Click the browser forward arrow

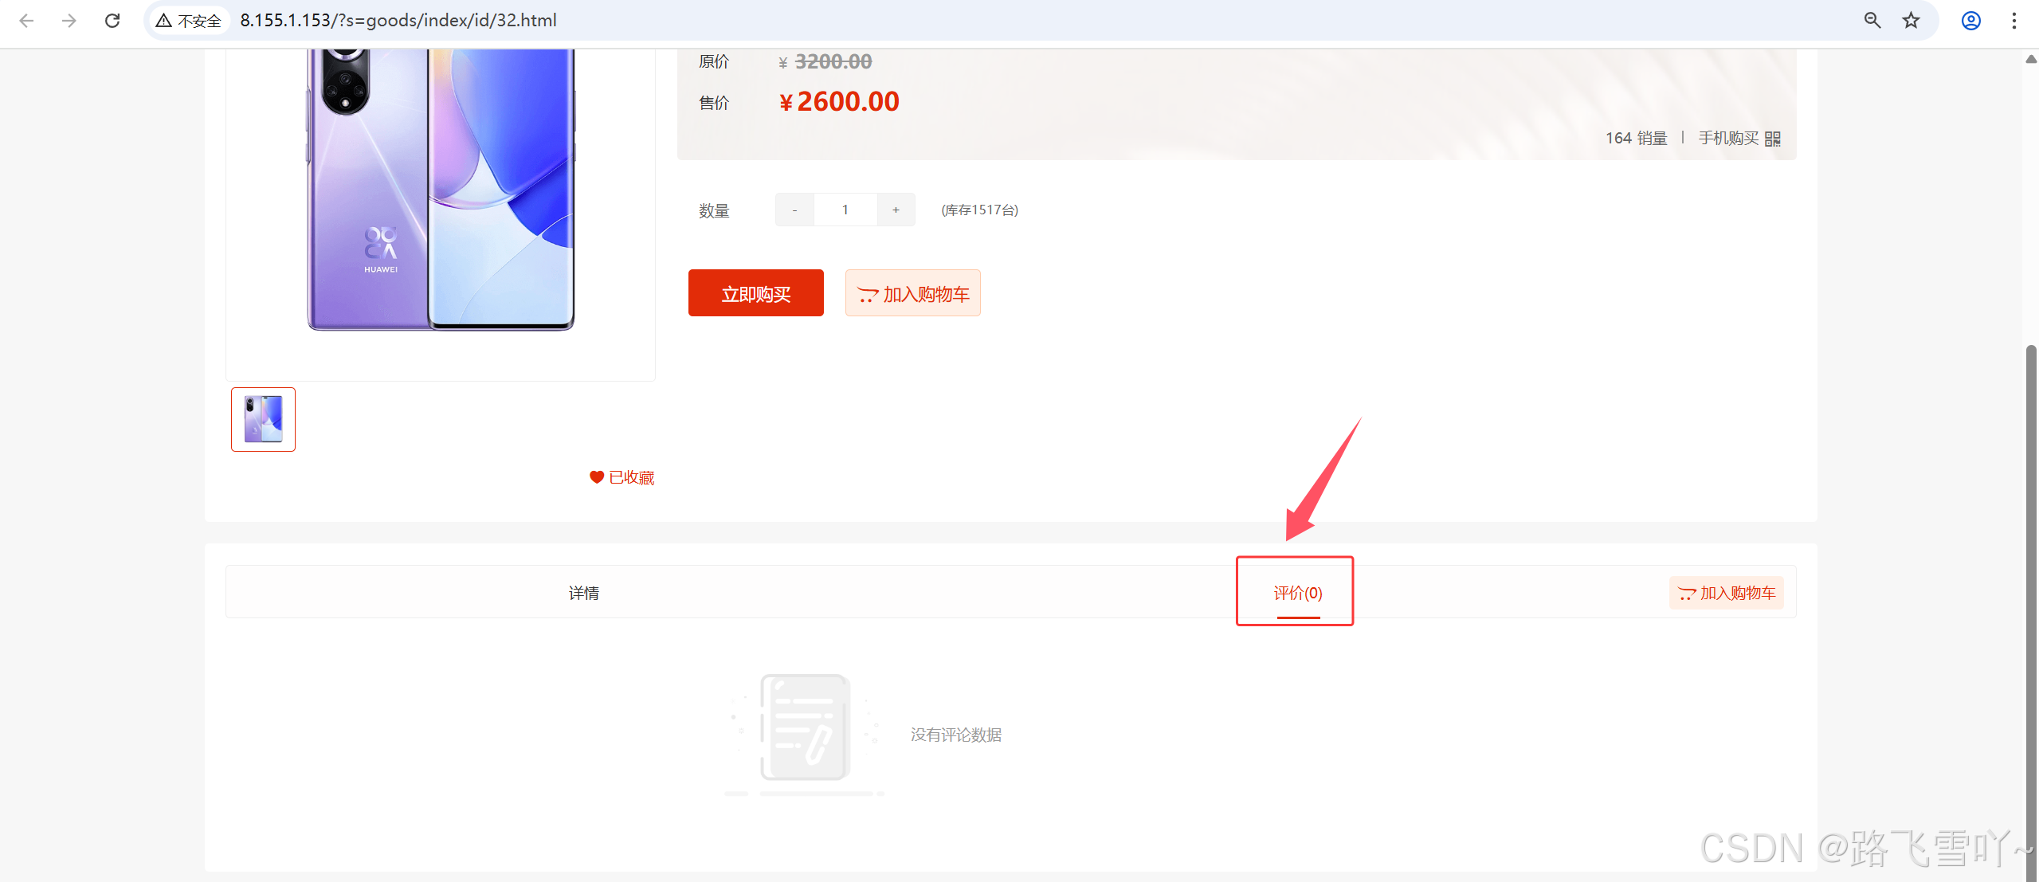(69, 21)
